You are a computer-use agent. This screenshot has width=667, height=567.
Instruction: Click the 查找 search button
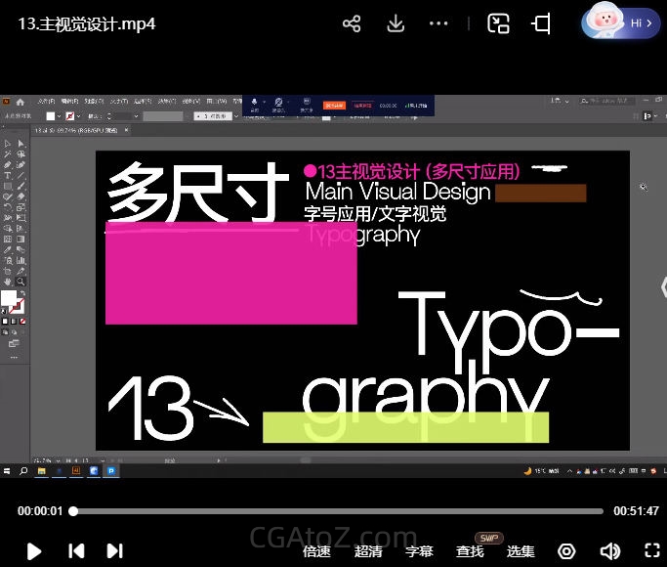[470, 550]
